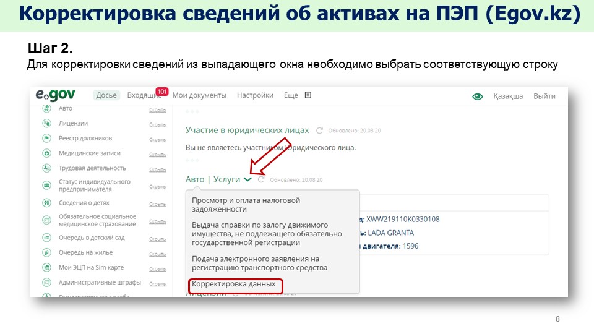Select Корректировка данных from the dropdown
The image size is (594, 334).
[x=234, y=284]
